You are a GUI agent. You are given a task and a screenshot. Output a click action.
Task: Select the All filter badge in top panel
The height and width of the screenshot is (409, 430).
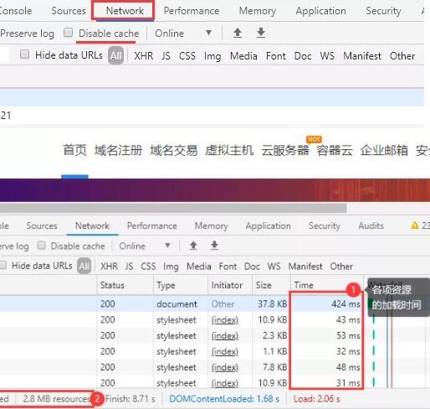(115, 55)
